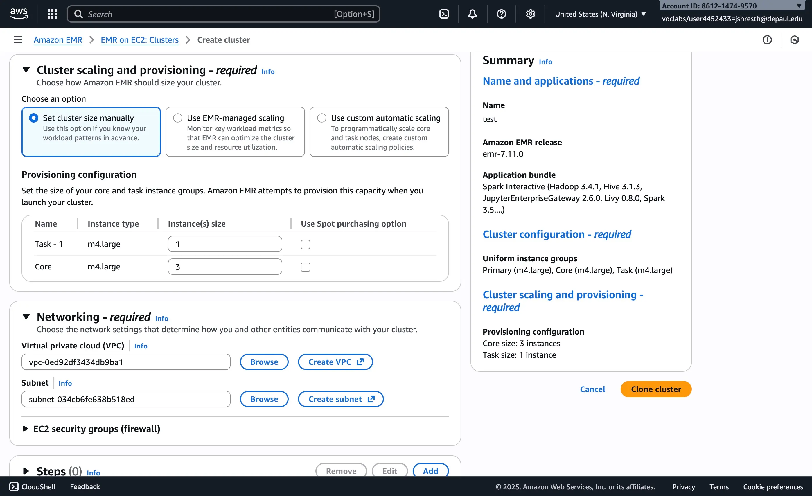Open the info panel circle icon
Viewport: 812px width, 496px height.
pyautogui.click(x=767, y=40)
